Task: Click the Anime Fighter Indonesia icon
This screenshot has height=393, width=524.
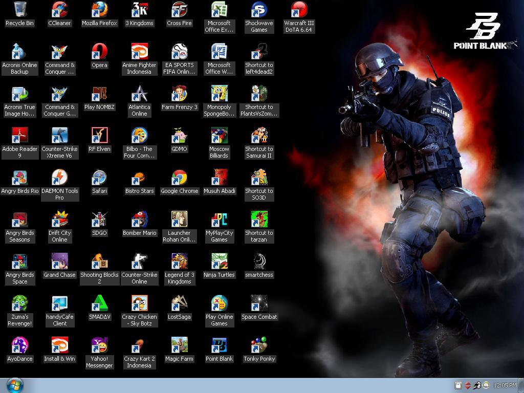Action: click(139, 52)
